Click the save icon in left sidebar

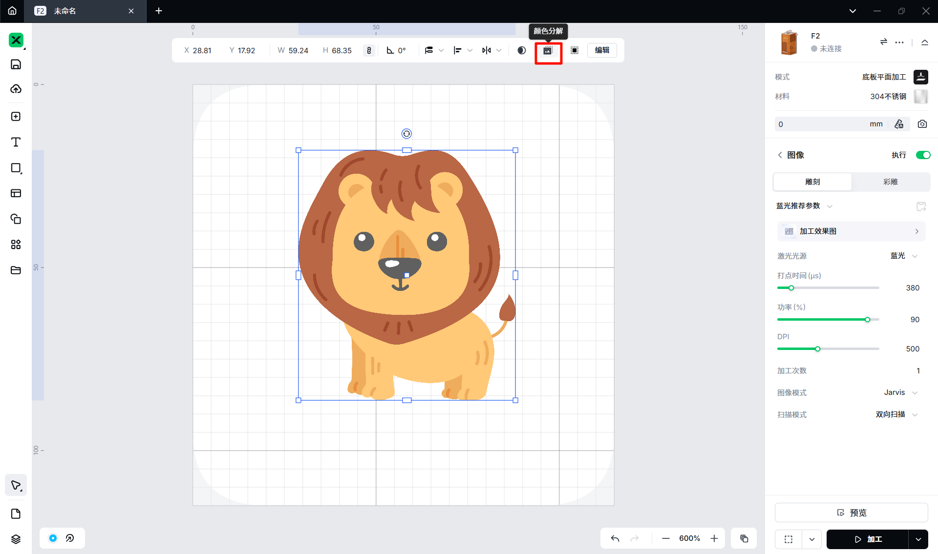tap(16, 64)
